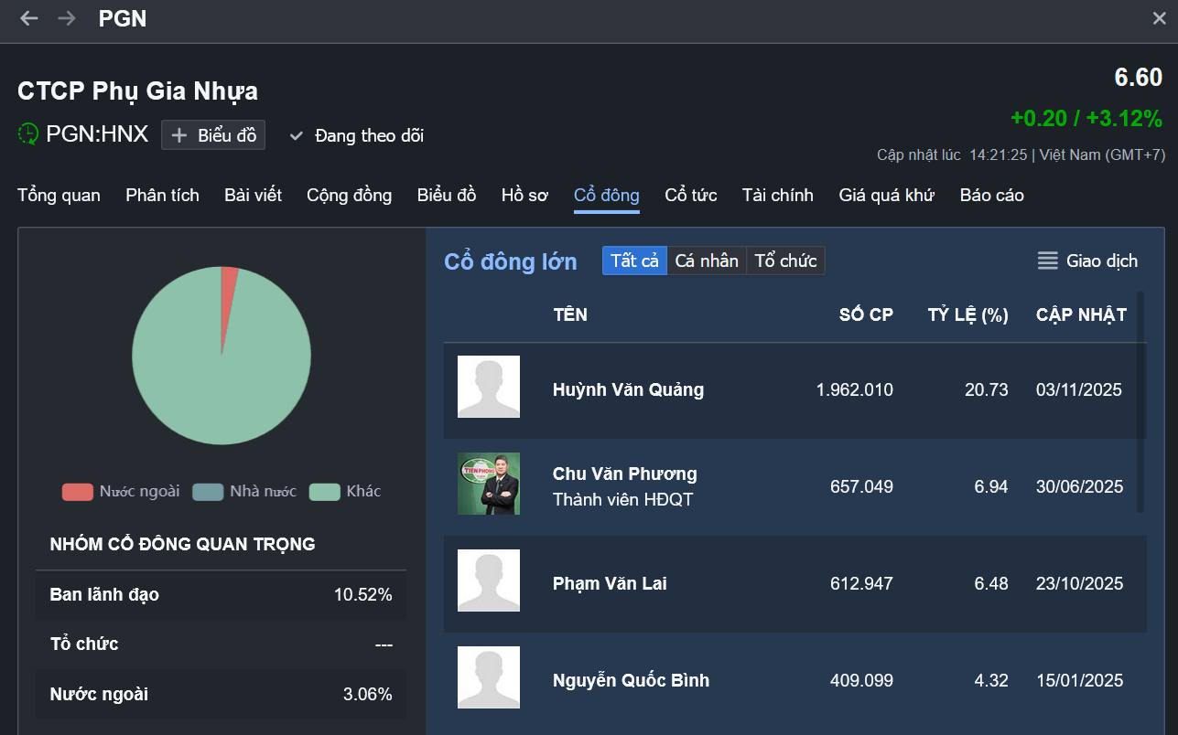This screenshot has width=1178, height=735.
Task: Click the green pie chart area
Action: tap(222, 356)
